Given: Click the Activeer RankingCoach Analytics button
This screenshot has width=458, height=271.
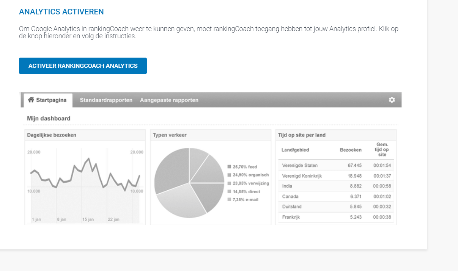Looking at the screenshot, I should 83,66.
